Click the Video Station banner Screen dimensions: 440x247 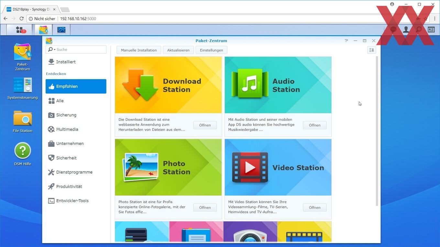tap(278, 168)
